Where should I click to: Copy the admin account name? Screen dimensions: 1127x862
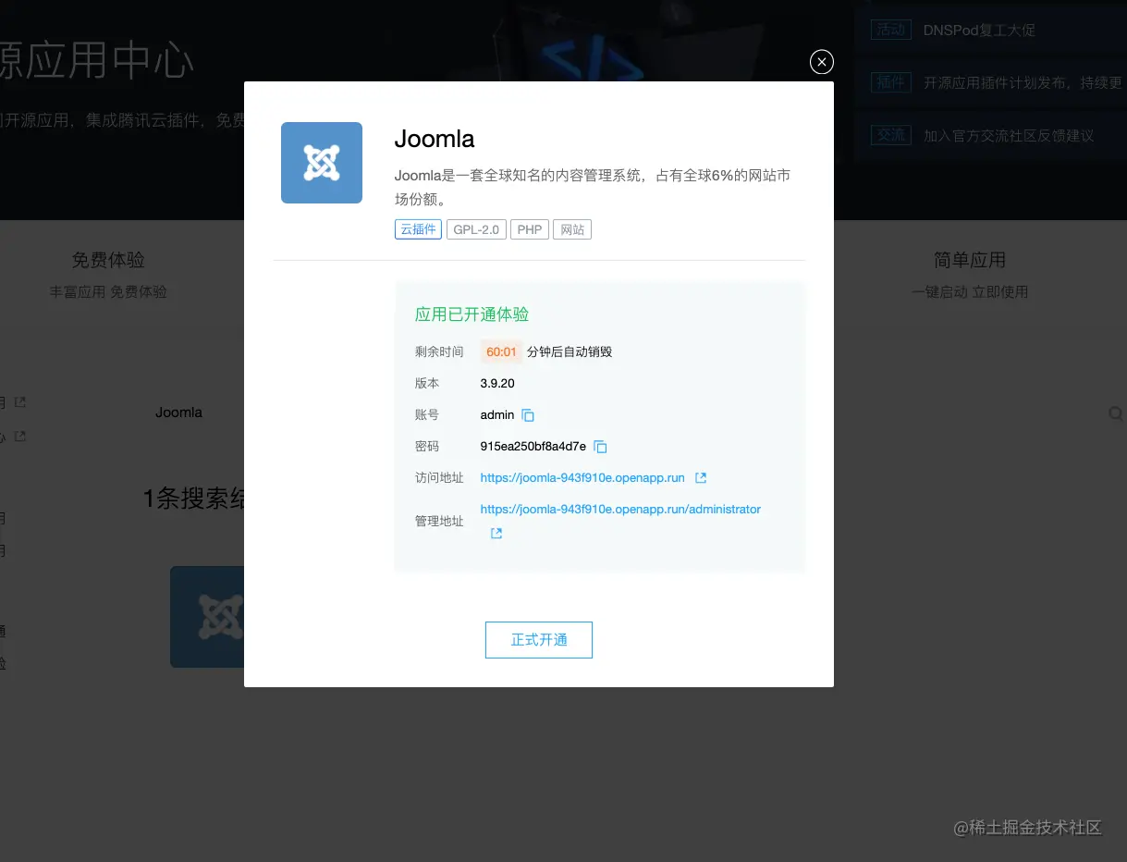528,414
